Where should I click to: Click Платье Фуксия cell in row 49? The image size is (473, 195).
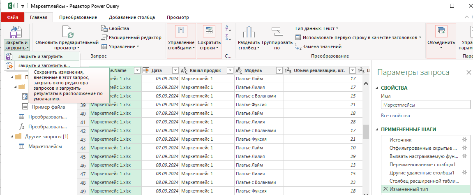pos(259,191)
